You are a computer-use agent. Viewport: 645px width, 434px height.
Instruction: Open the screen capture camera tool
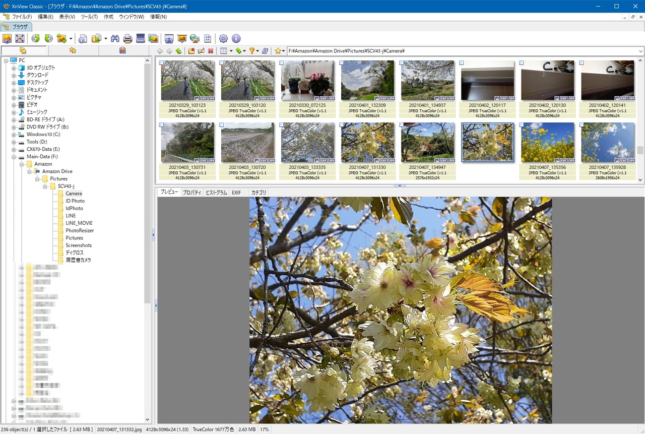(x=169, y=38)
